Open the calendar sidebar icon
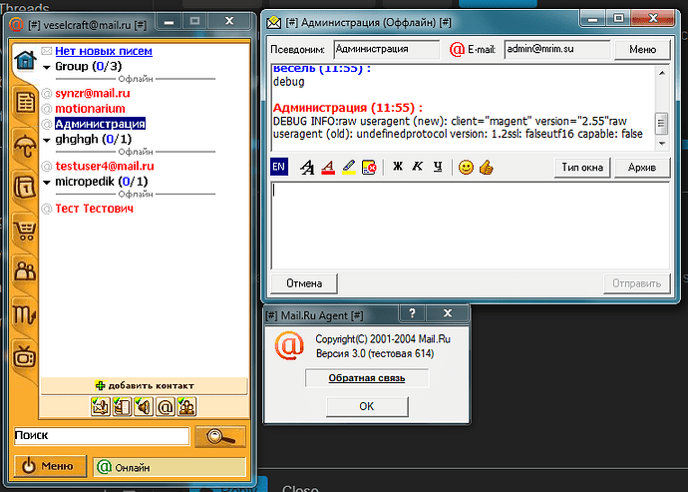 pyautogui.click(x=25, y=188)
